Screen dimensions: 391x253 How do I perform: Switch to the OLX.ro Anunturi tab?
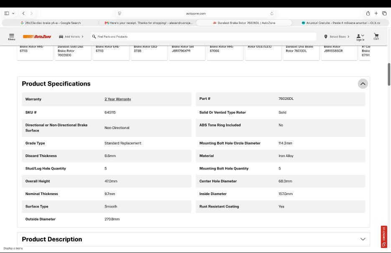[x=340, y=23]
